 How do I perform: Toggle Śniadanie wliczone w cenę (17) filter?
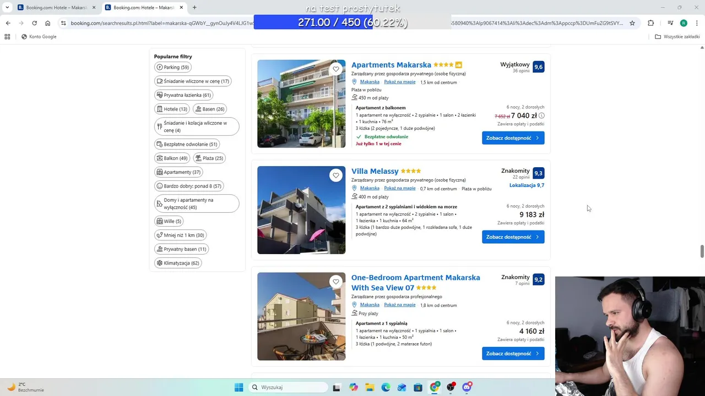pos(193,81)
